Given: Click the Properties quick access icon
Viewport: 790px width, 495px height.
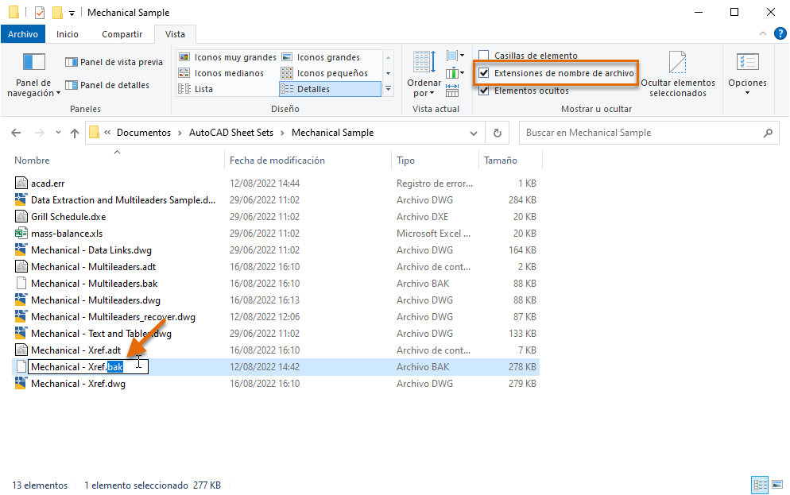Looking at the screenshot, I should (40, 13).
